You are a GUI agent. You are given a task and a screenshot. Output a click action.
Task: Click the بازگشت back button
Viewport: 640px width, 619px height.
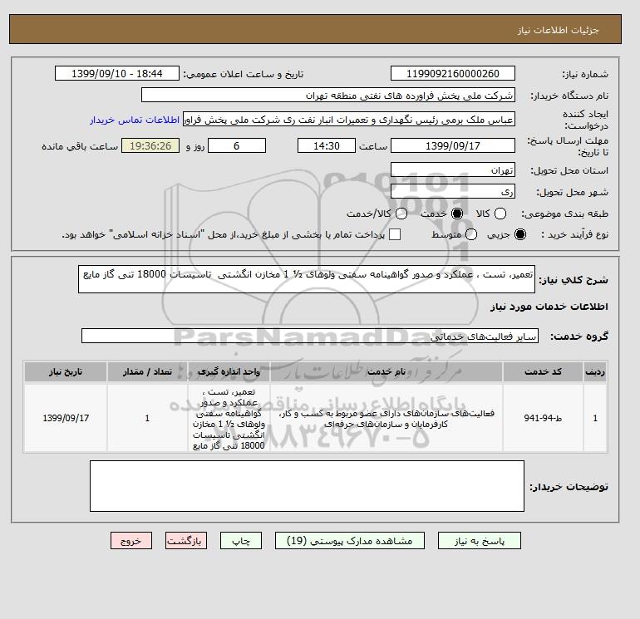pyautogui.click(x=186, y=541)
